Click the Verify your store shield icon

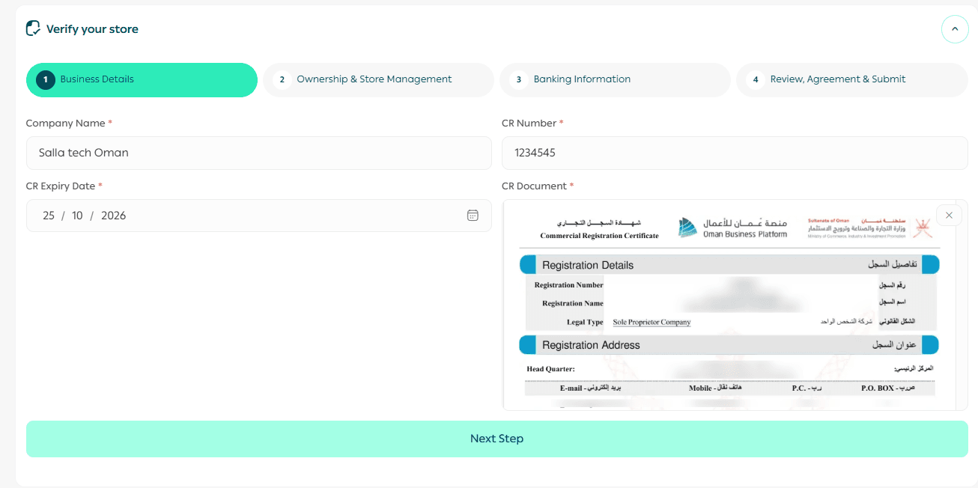[x=33, y=29]
